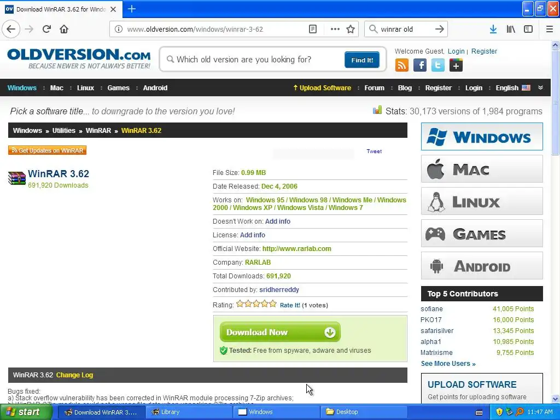Click the US flag language icon

coord(526,88)
